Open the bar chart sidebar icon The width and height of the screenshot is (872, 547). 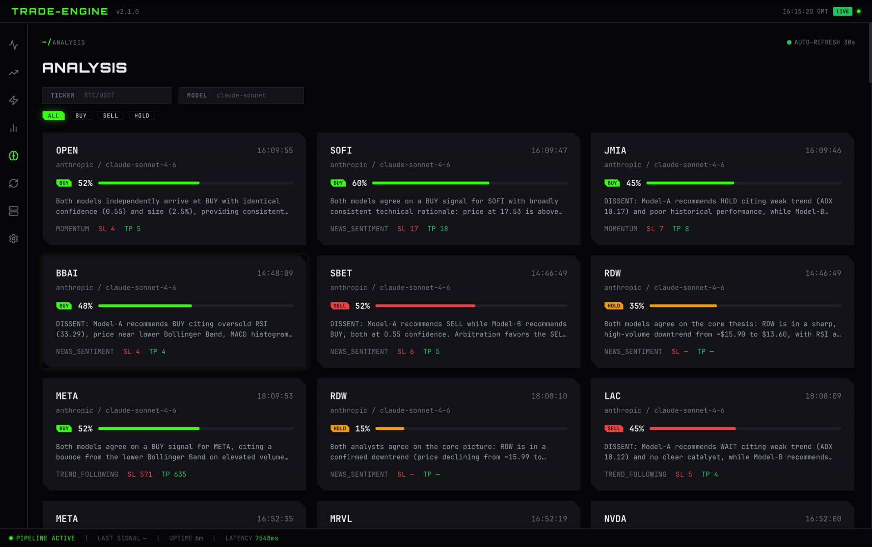point(14,128)
